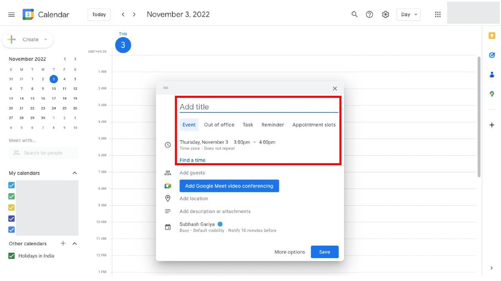
Task: Open the settings gear menu
Action: [385, 15]
